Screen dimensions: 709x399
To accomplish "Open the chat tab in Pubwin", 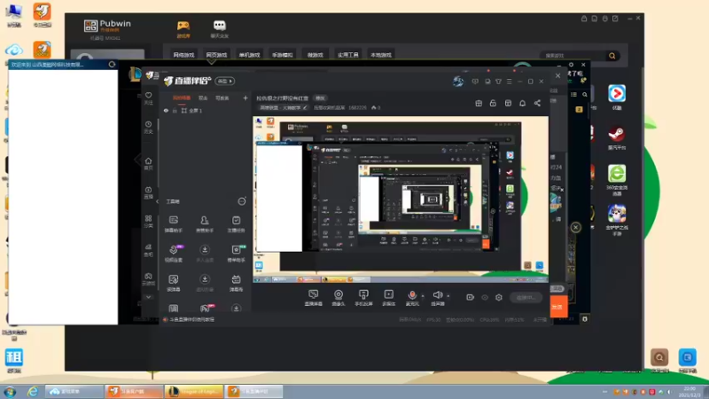I will point(219,29).
